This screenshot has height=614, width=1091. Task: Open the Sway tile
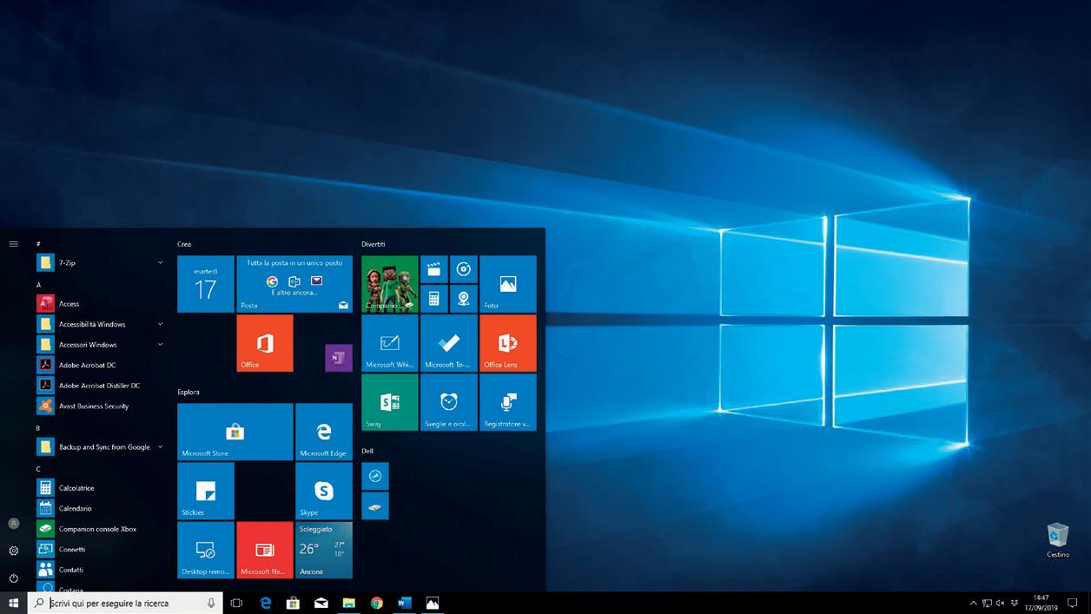[390, 402]
